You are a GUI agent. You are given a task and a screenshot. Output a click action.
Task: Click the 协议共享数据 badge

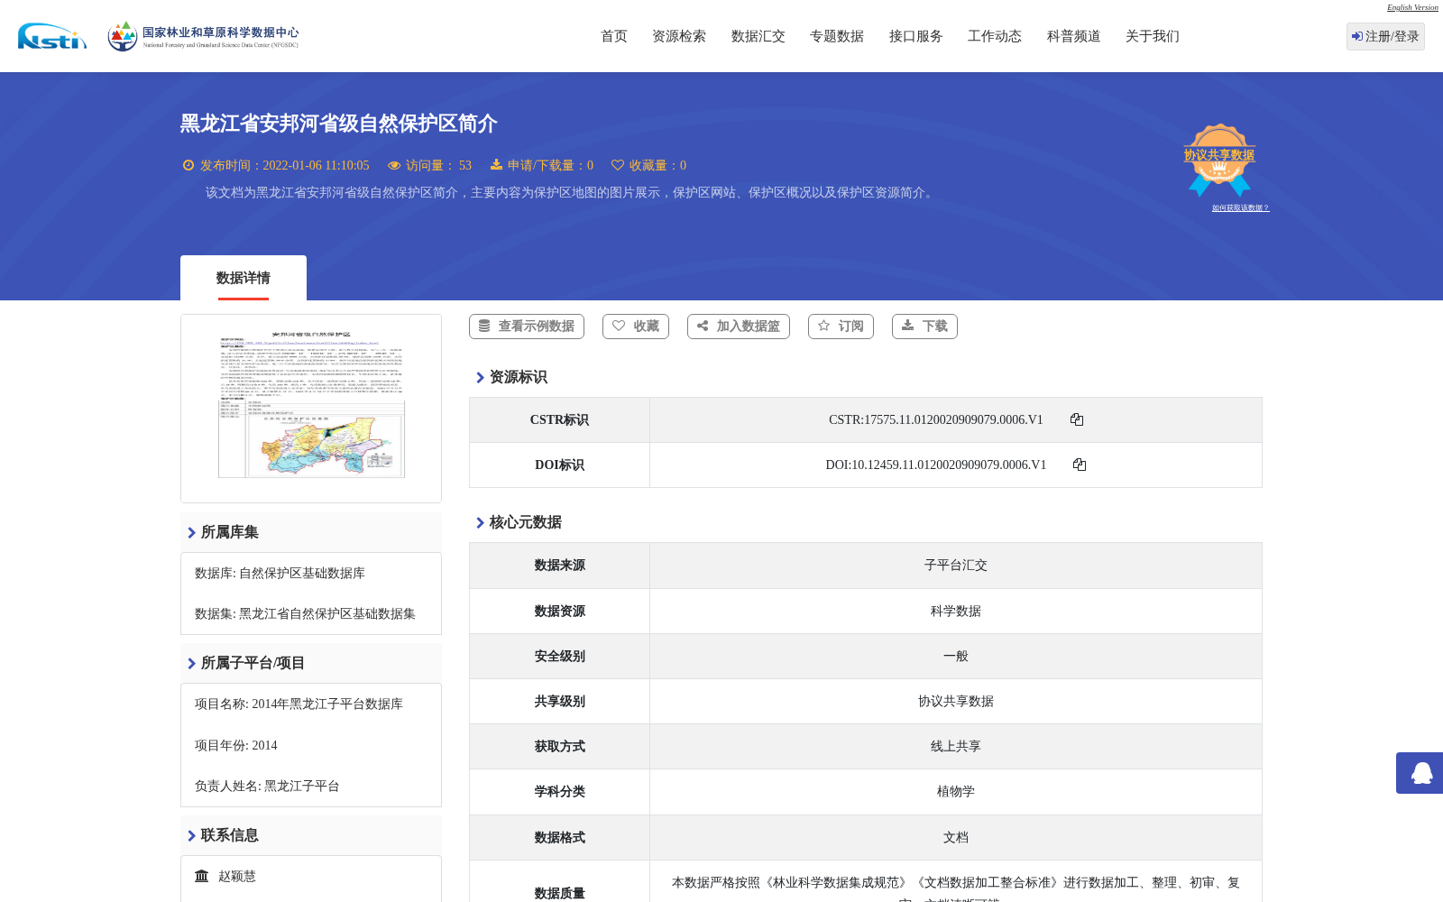(1219, 160)
